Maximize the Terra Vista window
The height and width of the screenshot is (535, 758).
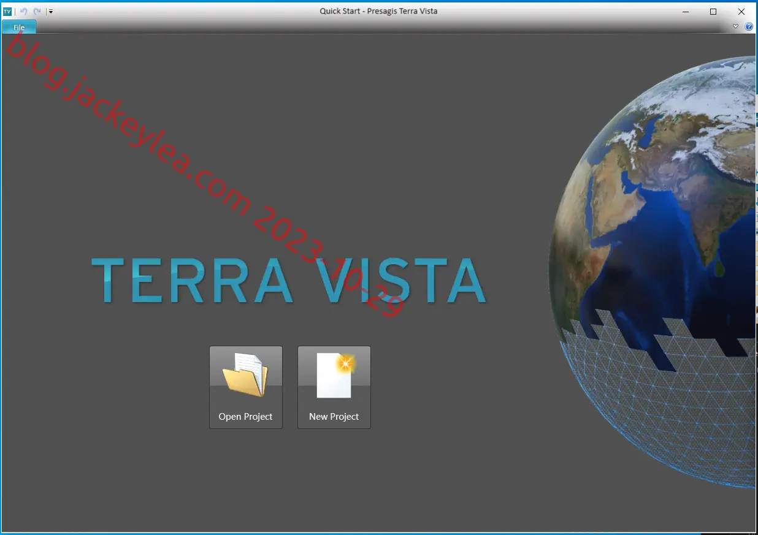pyautogui.click(x=713, y=11)
